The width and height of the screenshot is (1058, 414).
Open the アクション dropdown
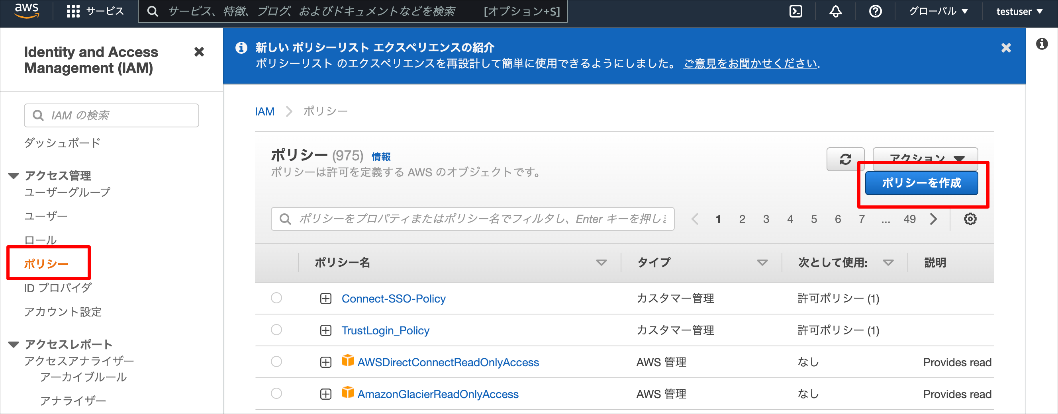[925, 159]
